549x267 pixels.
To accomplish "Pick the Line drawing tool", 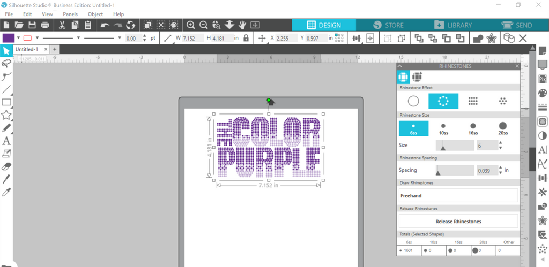I will [x=6, y=89].
